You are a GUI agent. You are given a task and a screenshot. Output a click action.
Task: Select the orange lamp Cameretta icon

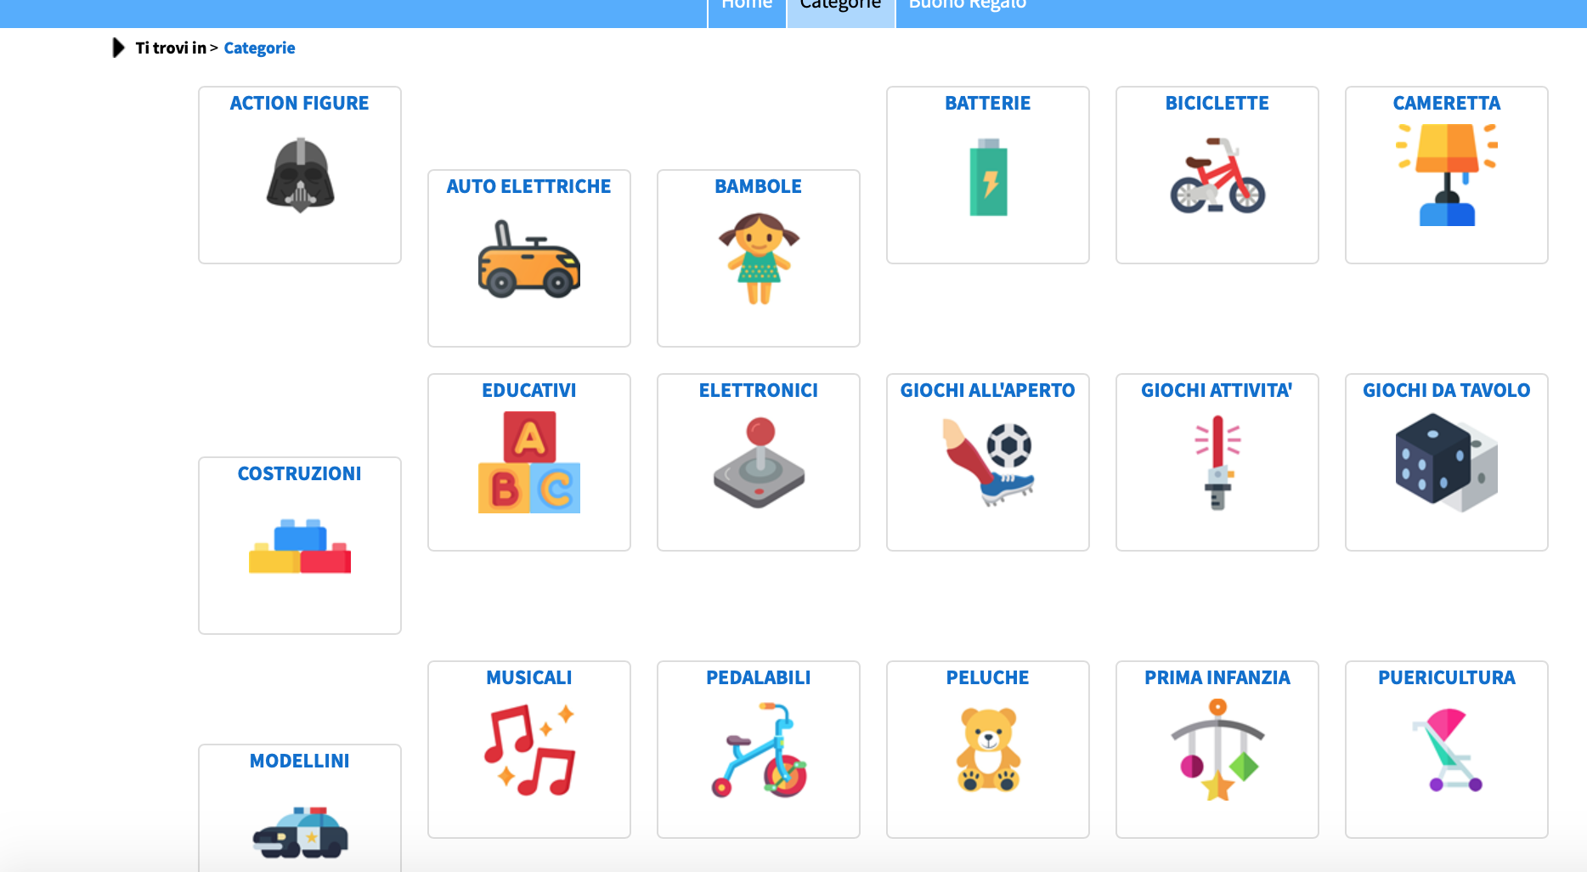click(x=1447, y=174)
